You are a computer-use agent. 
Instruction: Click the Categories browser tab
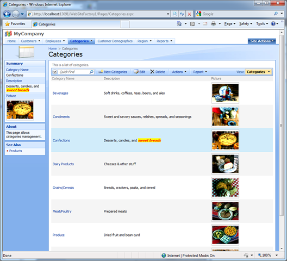pyautogui.click(x=76, y=24)
